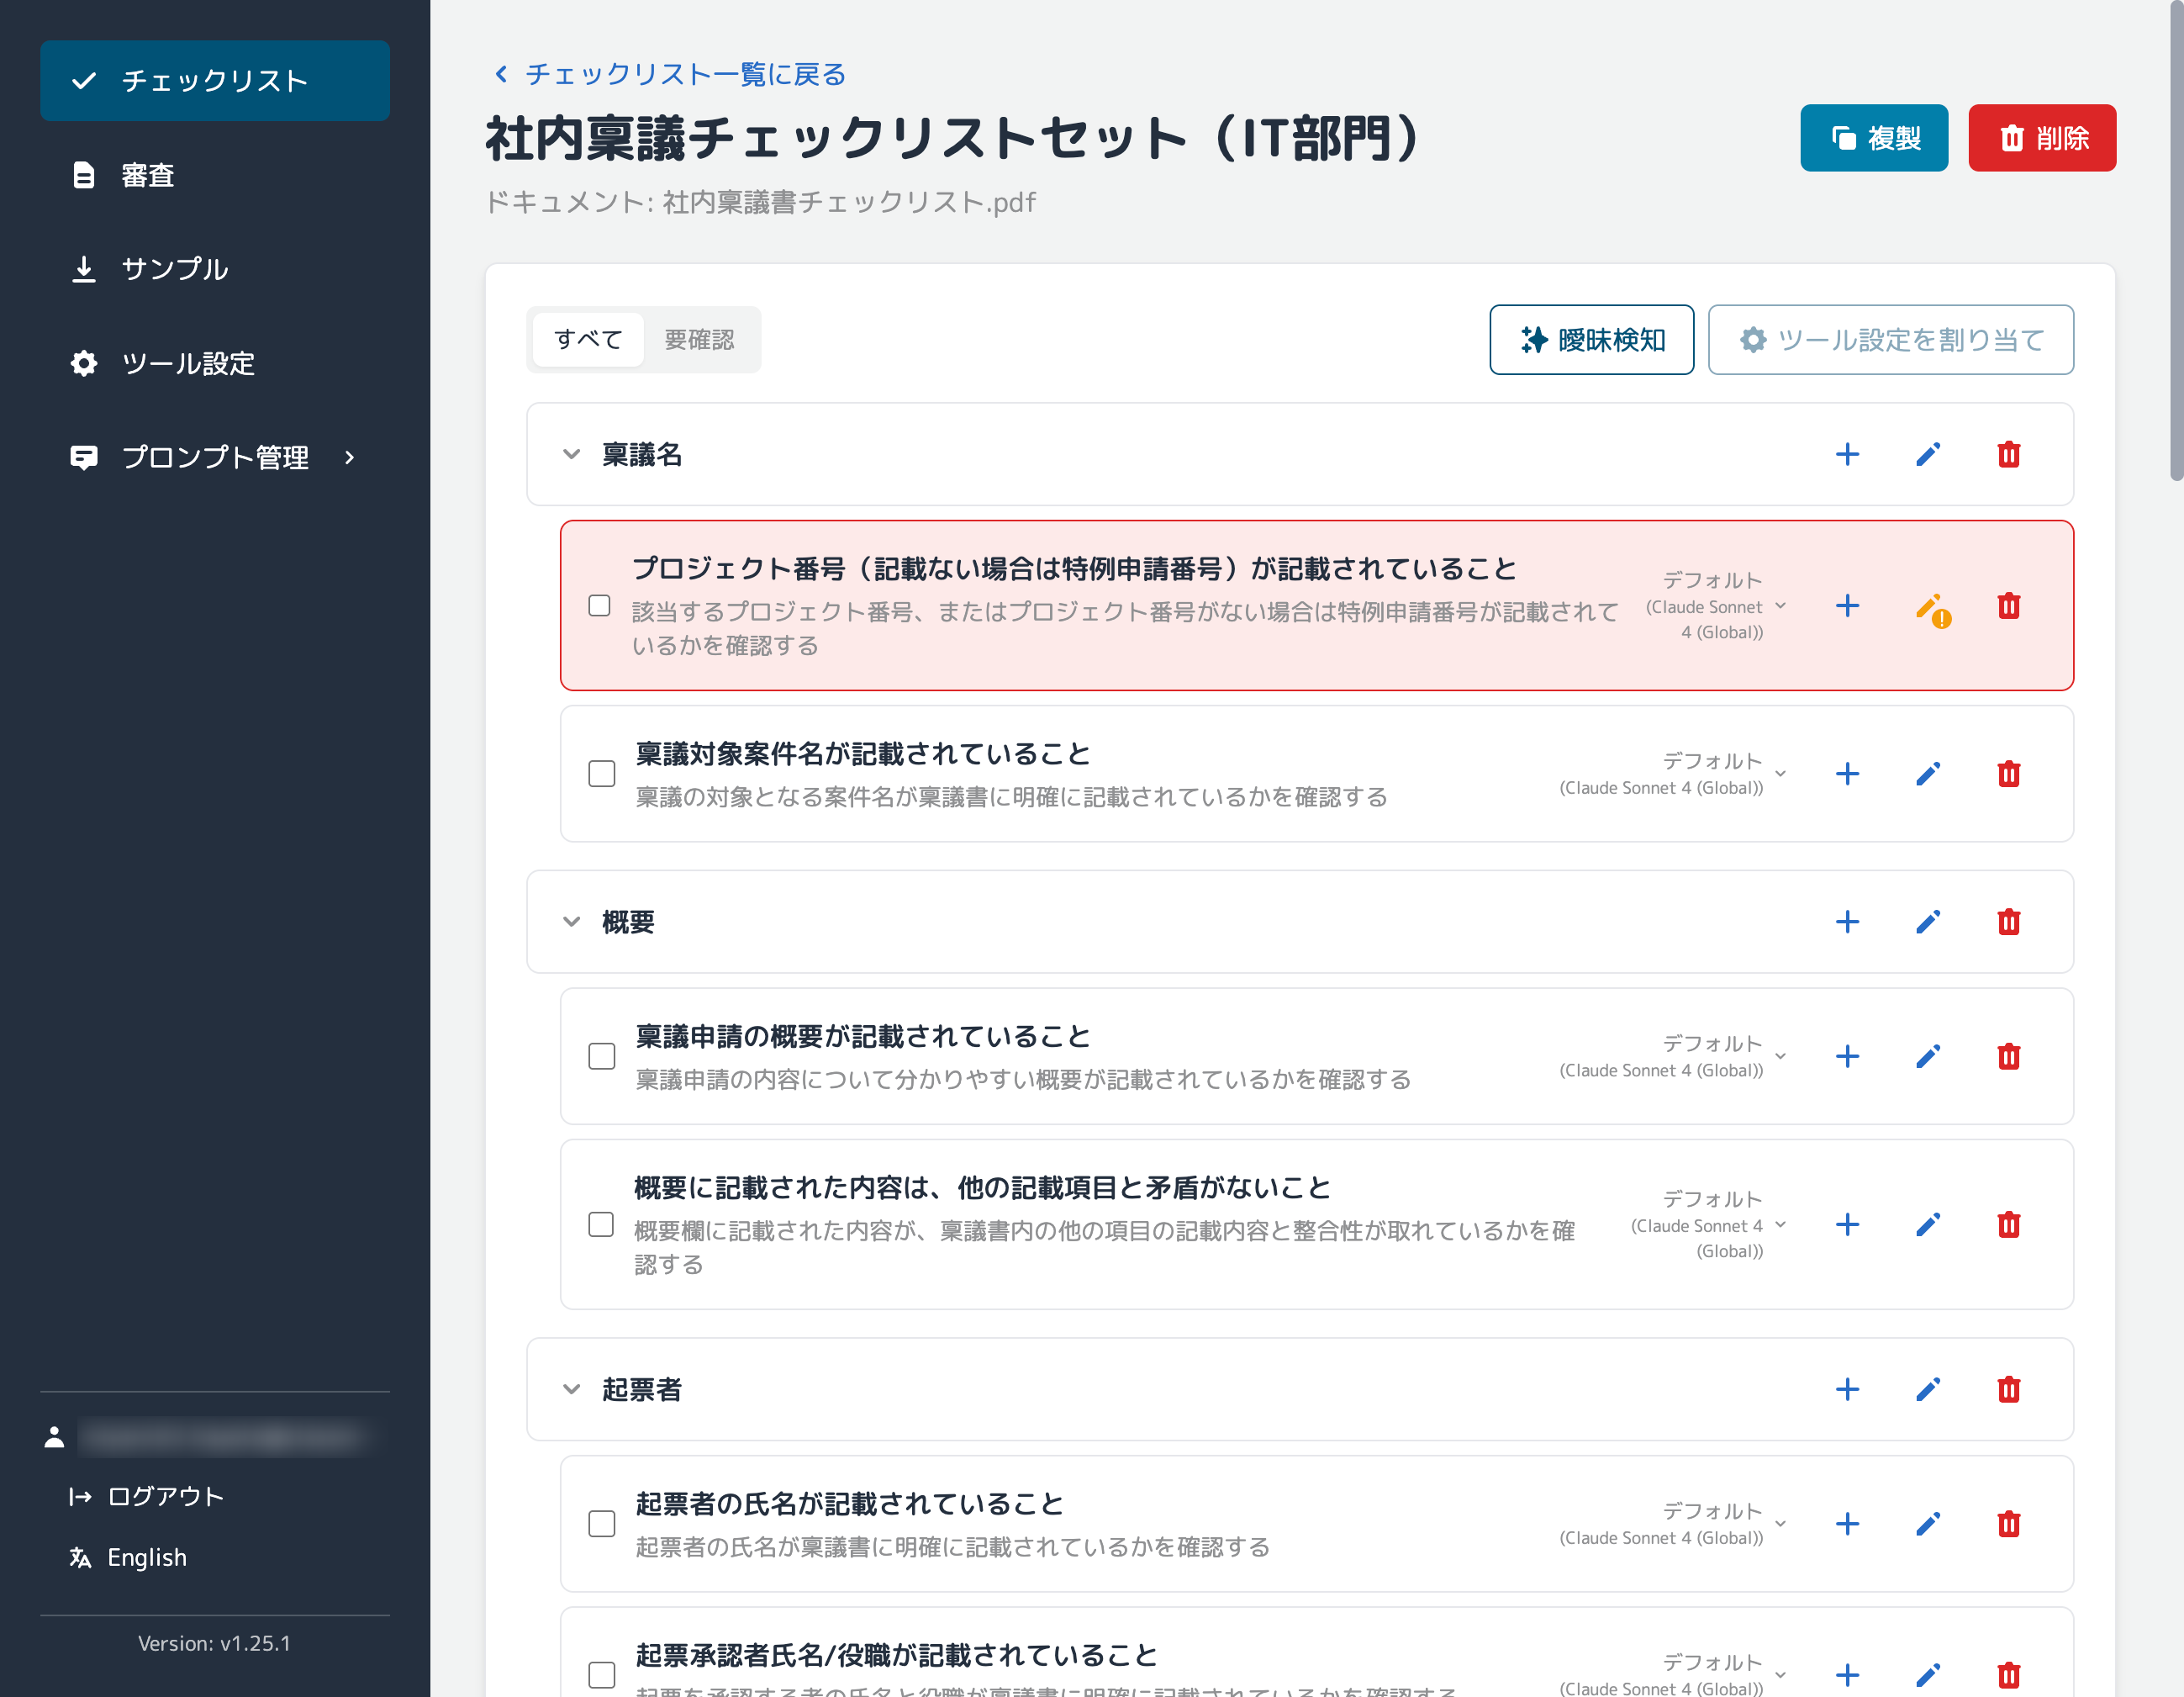Open the チェックリスト sidebar menu
The height and width of the screenshot is (1697, 2184).
[x=215, y=81]
